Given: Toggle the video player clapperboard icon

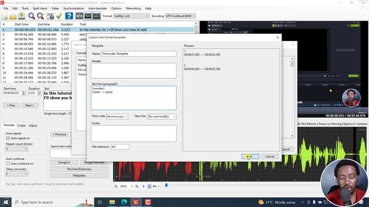Looking at the screenshot, I should (x=96, y=16).
